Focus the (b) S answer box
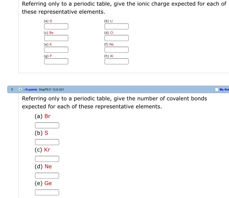This screenshot has height=198, width=229. pos(47,142)
